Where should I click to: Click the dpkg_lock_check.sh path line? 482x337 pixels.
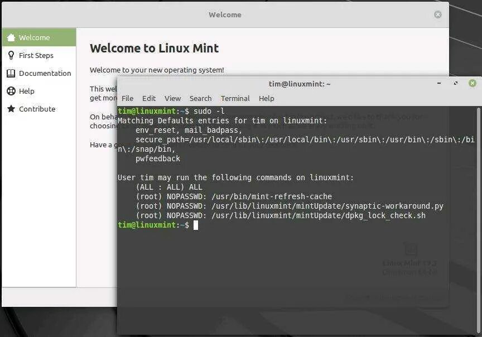tap(281, 215)
